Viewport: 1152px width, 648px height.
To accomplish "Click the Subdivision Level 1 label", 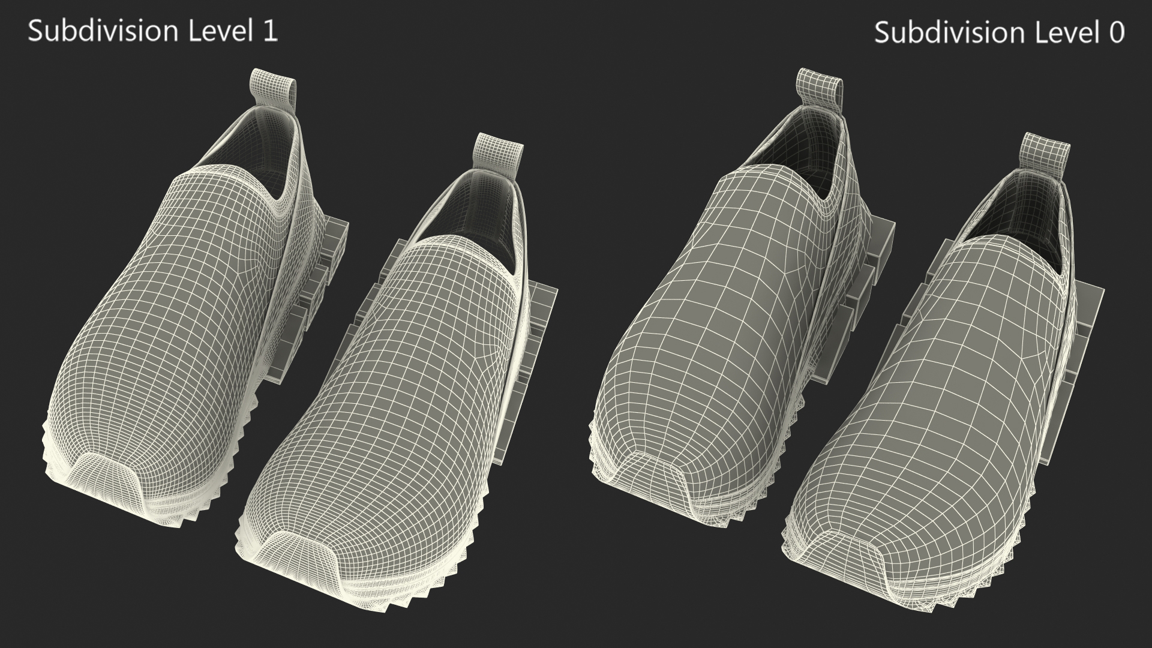I will [153, 31].
